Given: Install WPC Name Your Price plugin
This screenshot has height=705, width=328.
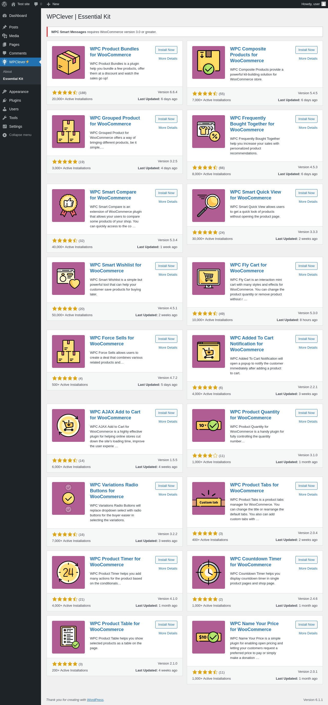Looking at the screenshot, I should click(306, 625).
